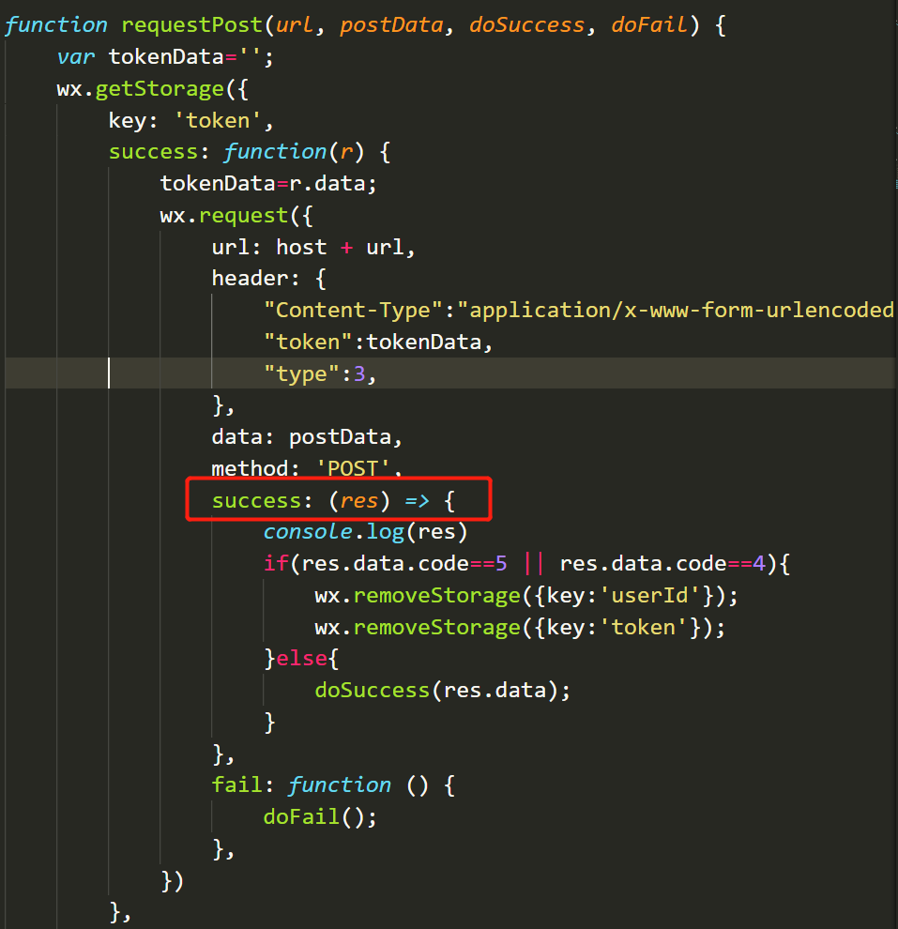Click the 'success: (res) =>' arrow function
Screen dimensions: 898x929
pos(333,501)
